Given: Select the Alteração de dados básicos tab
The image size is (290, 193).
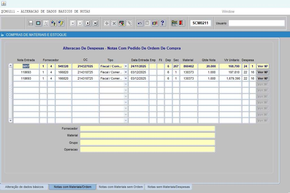Looking at the screenshot, I should point(24,187).
